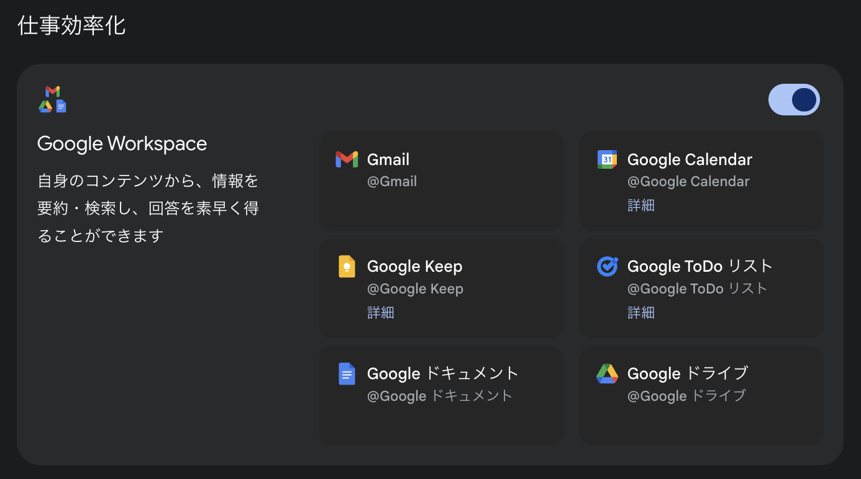
Task: Click the Gmail envelope icon
Action: coord(347,159)
